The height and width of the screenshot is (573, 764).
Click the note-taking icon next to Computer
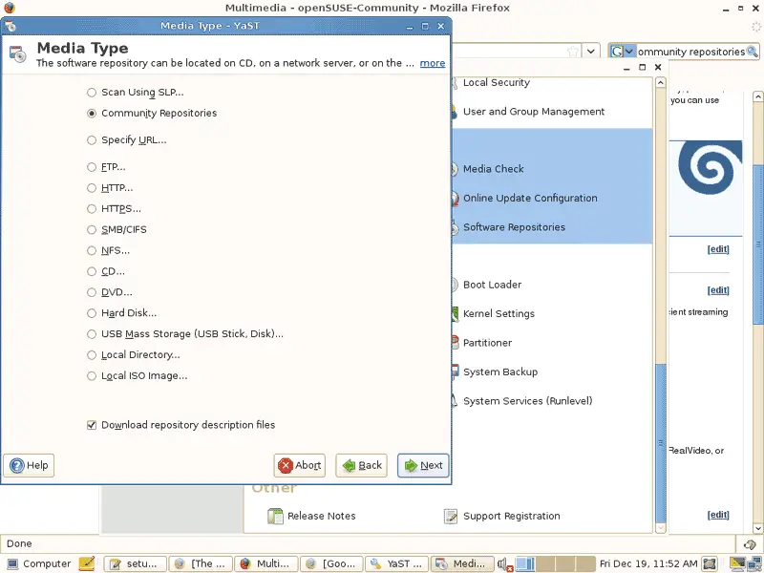[87, 563]
